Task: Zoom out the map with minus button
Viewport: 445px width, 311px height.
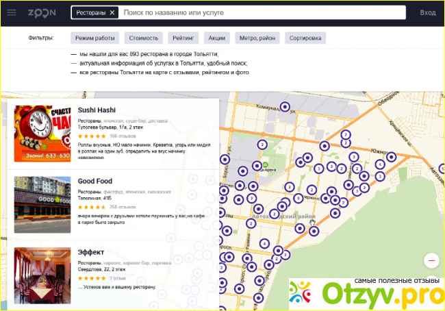Action: (431, 261)
